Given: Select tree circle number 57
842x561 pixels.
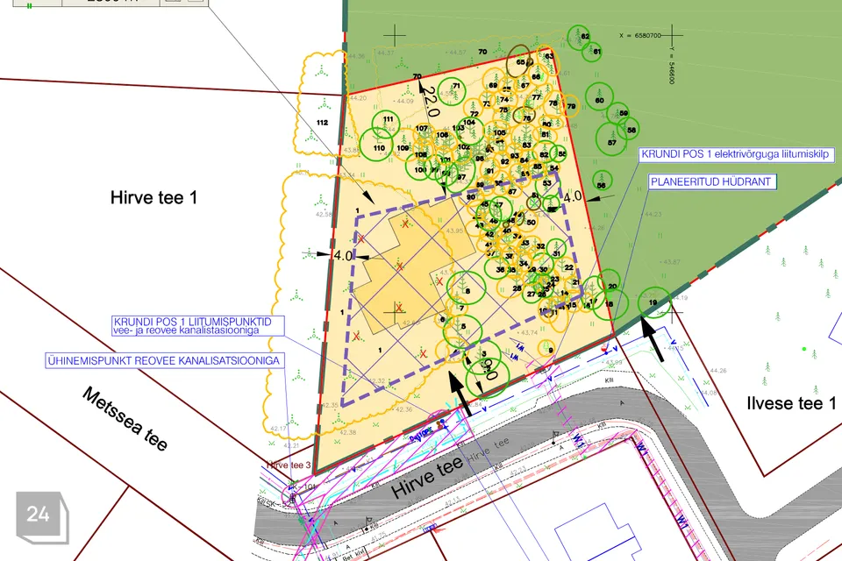Looking at the screenshot, I should point(611,139).
